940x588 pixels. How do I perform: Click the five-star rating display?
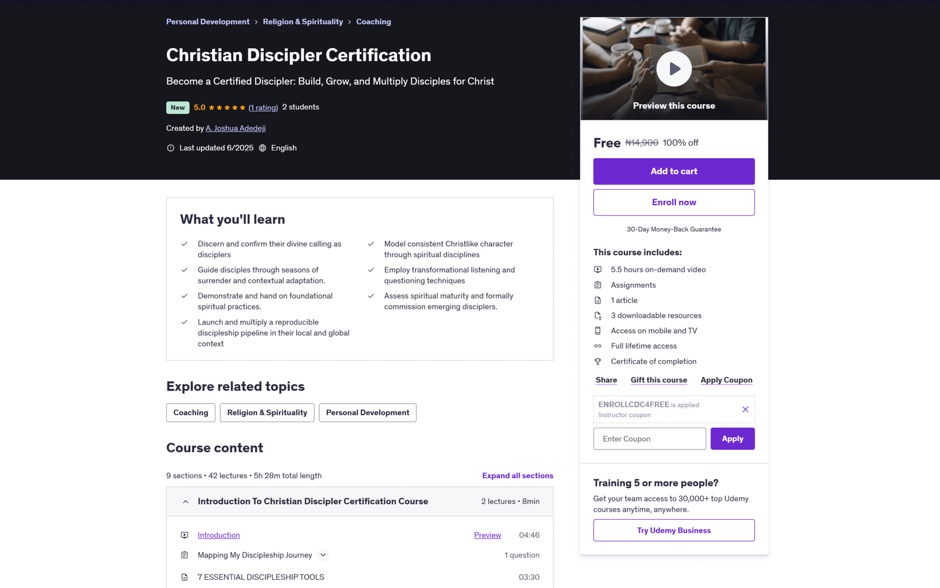pos(227,107)
